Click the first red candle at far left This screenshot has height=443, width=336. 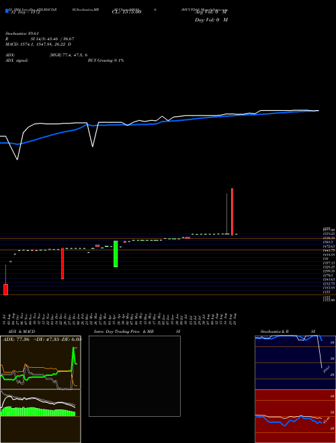[5, 289]
